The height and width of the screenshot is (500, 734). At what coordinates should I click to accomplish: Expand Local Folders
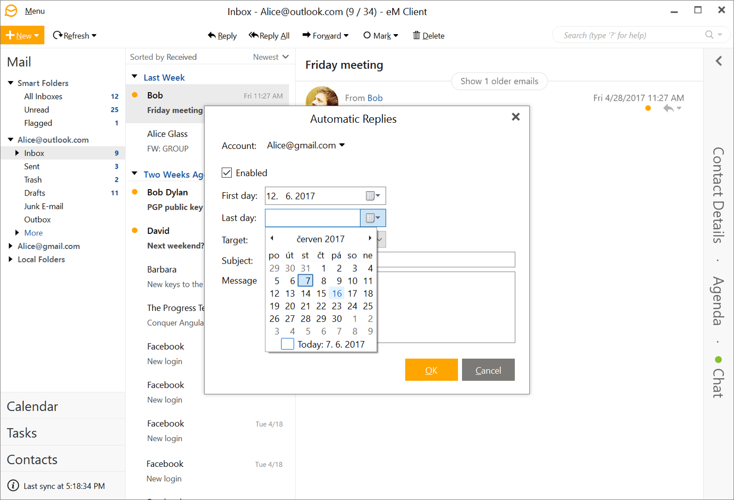pyautogui.click(x=11, y=260)
